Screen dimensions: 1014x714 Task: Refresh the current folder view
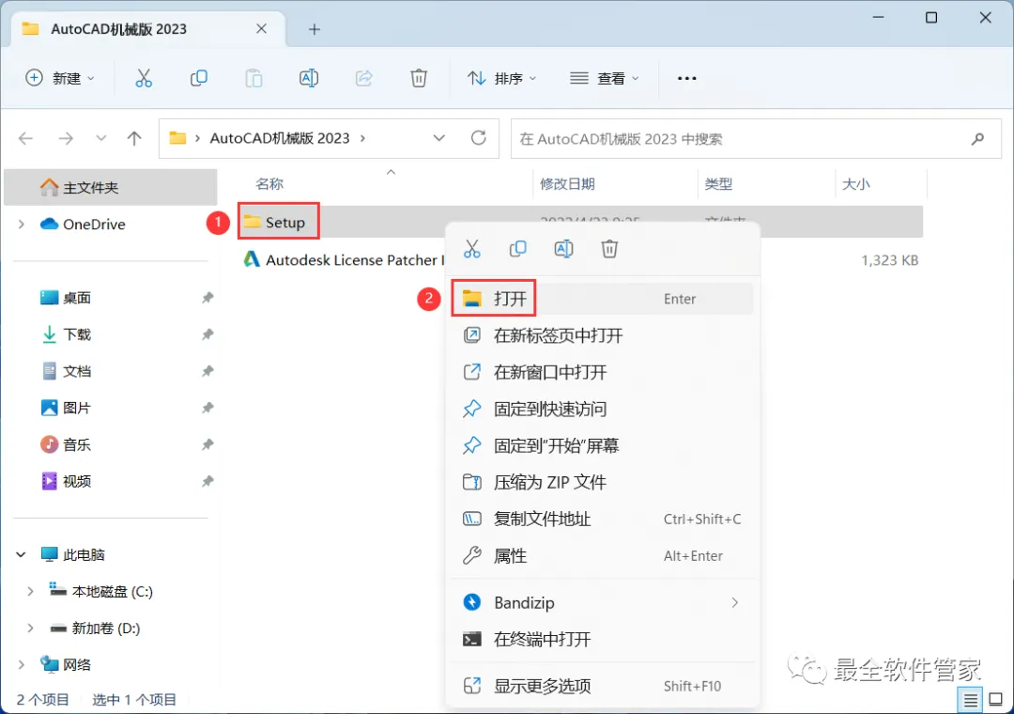(x=479, y=138)
